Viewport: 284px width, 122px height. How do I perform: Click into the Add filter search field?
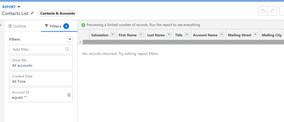tap(37, 49)
